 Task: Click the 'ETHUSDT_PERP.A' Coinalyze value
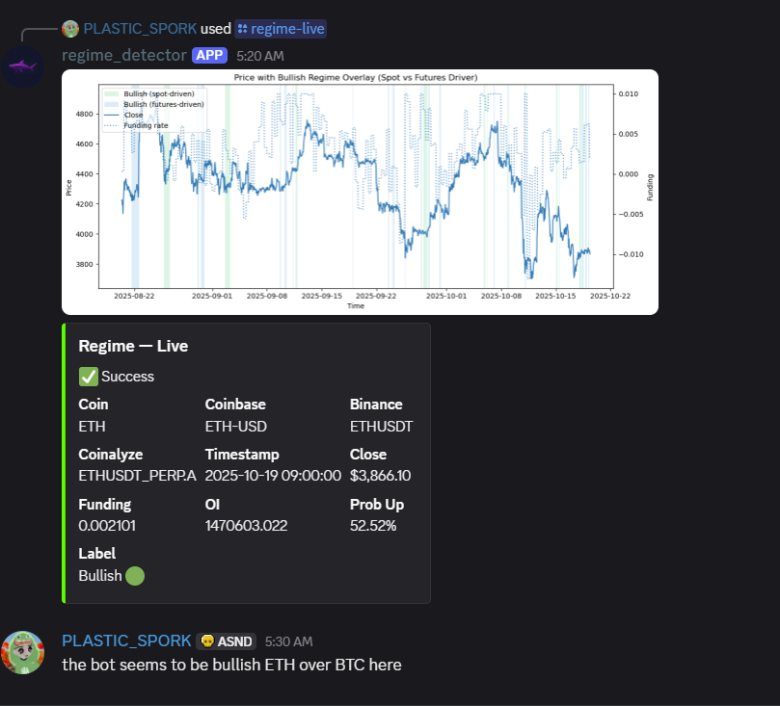[137, 476]
